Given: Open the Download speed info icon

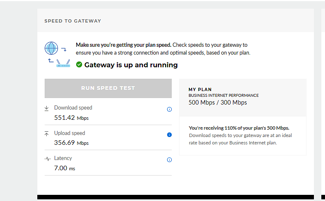Looking at the screenshot, I should pyautogui.click(x=169, y=109).
